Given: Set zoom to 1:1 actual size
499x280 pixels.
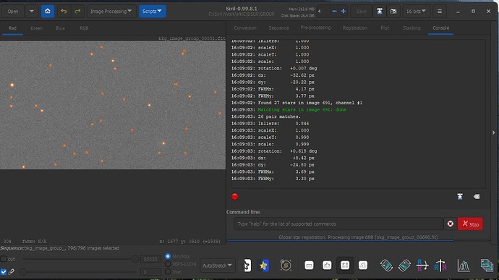Looking at the screenshot, I should tap(363, 265).
